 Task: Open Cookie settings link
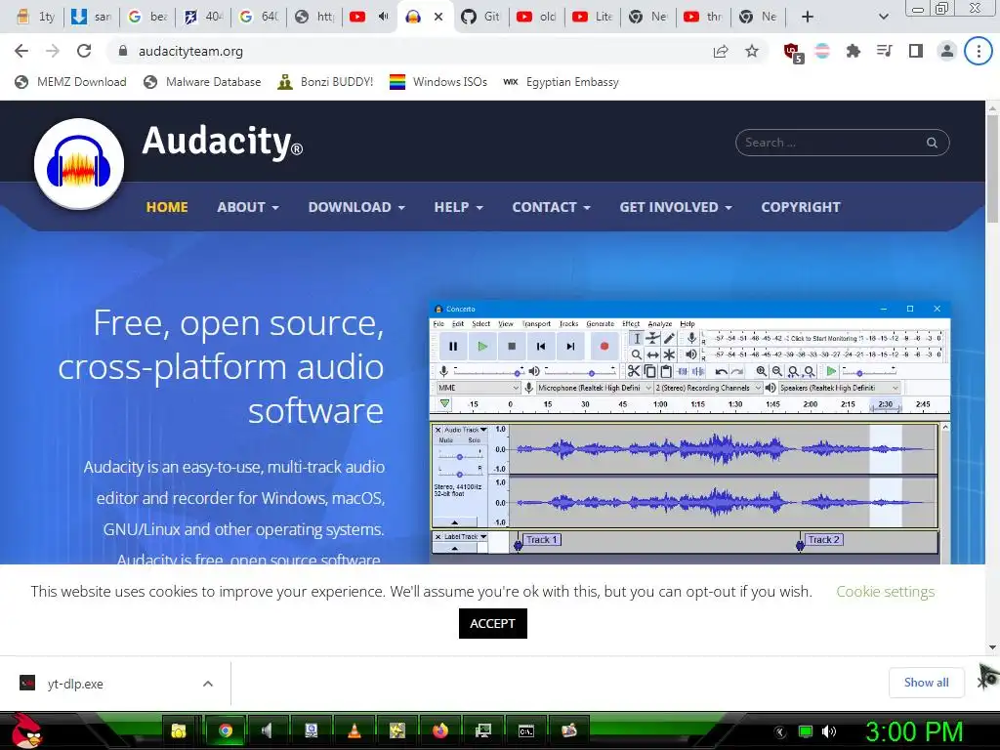point(885,591)
